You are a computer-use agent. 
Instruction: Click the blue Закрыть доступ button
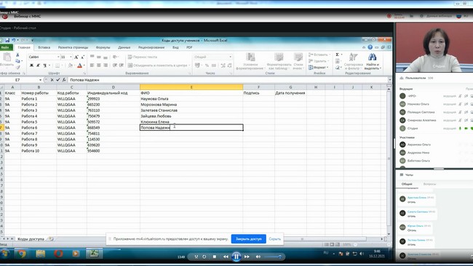(x=249, y=239)
